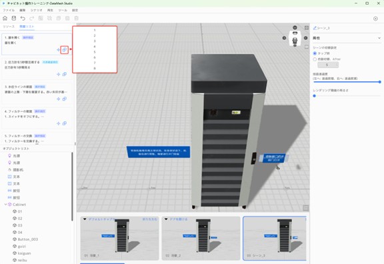This screenshot has height=264, width=384.
Task: Go to the home screen icon
Action: pyautogui.click(x=5, y=19)
